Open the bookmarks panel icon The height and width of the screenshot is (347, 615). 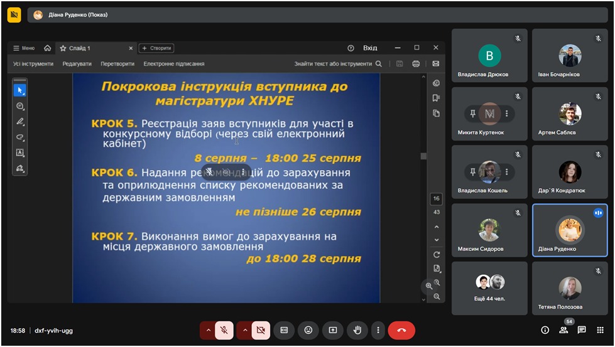pos(436,98)
